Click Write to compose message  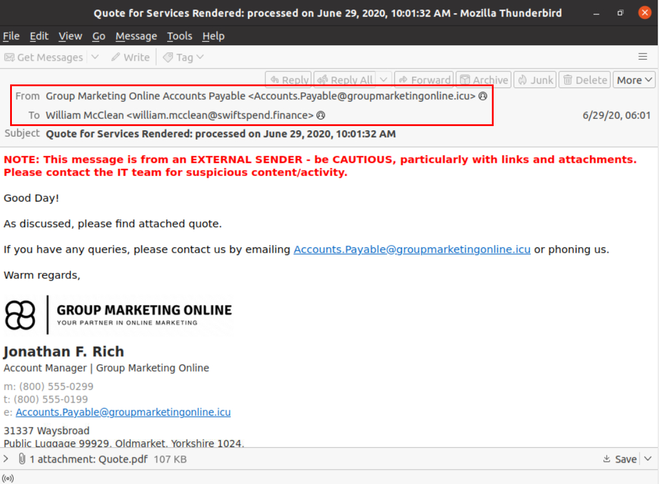coord(130,57)
